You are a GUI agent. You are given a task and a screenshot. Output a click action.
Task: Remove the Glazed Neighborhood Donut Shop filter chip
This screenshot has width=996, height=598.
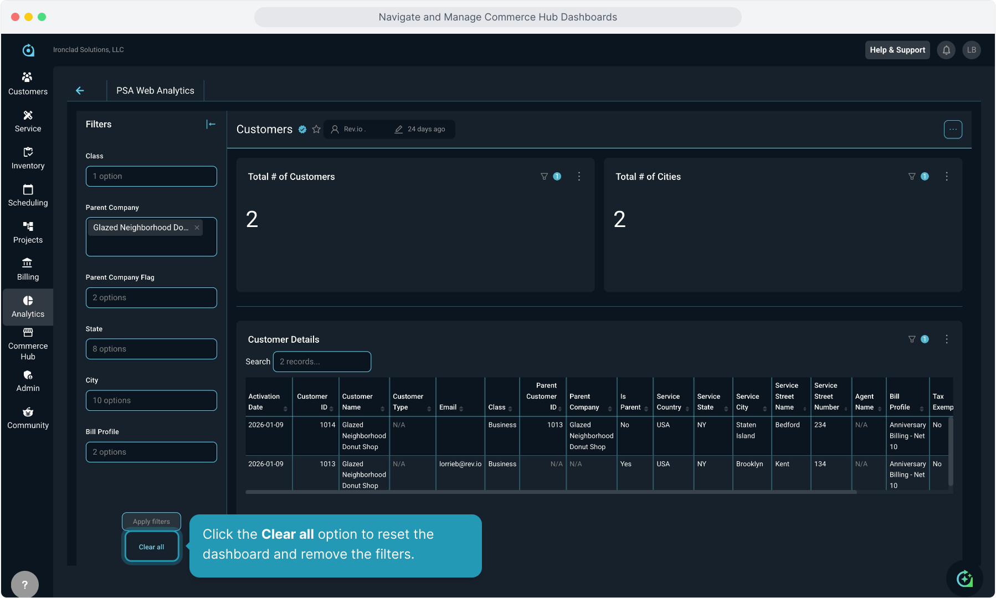pyautogui.click(x=197, y=228)
